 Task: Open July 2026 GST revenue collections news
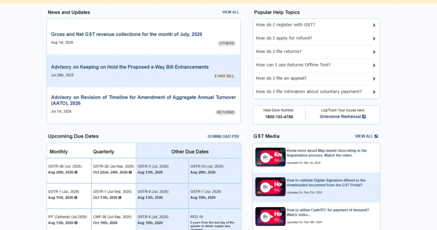[126, 34]
